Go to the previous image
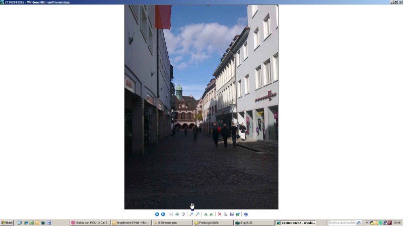The image size is (403, 226). click(x=157, y=214)
